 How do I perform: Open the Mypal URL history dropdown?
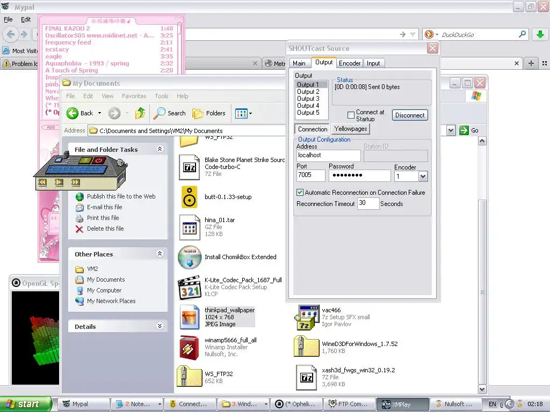click(413, 34)
